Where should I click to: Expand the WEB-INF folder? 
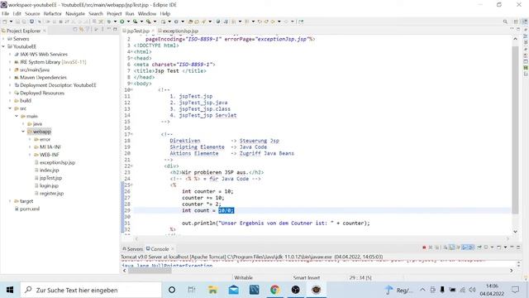click(30, 155)
